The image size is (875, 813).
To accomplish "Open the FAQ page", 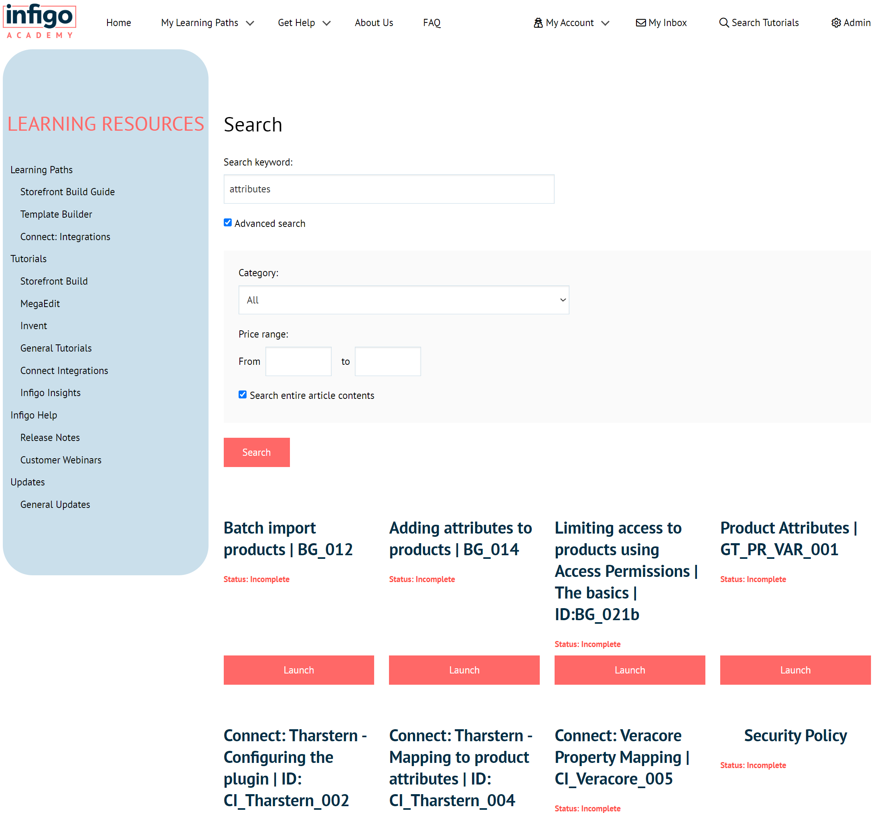I will [x=431, y=23].
